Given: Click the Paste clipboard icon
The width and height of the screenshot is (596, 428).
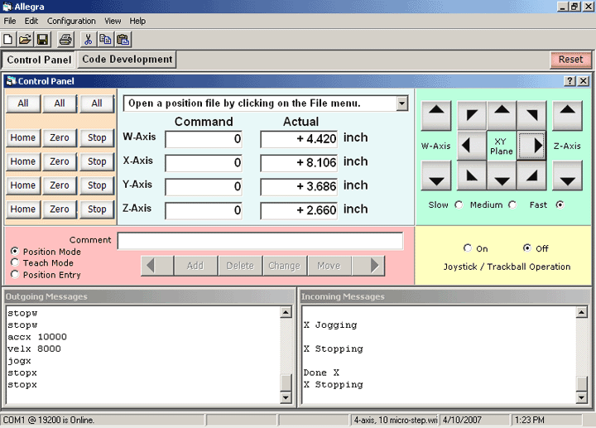Looking at the screenshot, I should pos(123,40).
